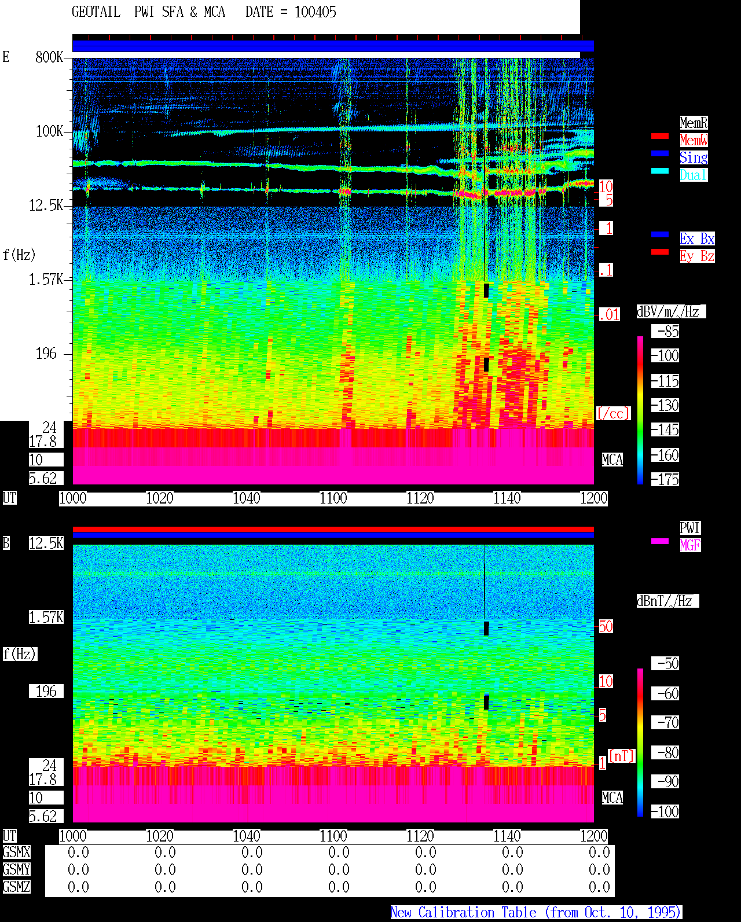Screen dimensions: 741x922
Task: Click the red status bar above B spectrogram
Action: (x=333, y=529)
